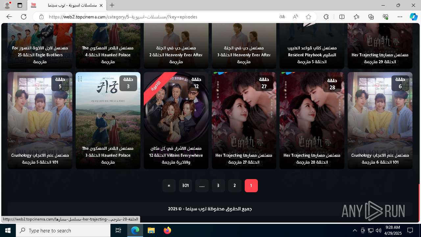
Task: Open the Action Center notifications
Action: tap(410, 230)
